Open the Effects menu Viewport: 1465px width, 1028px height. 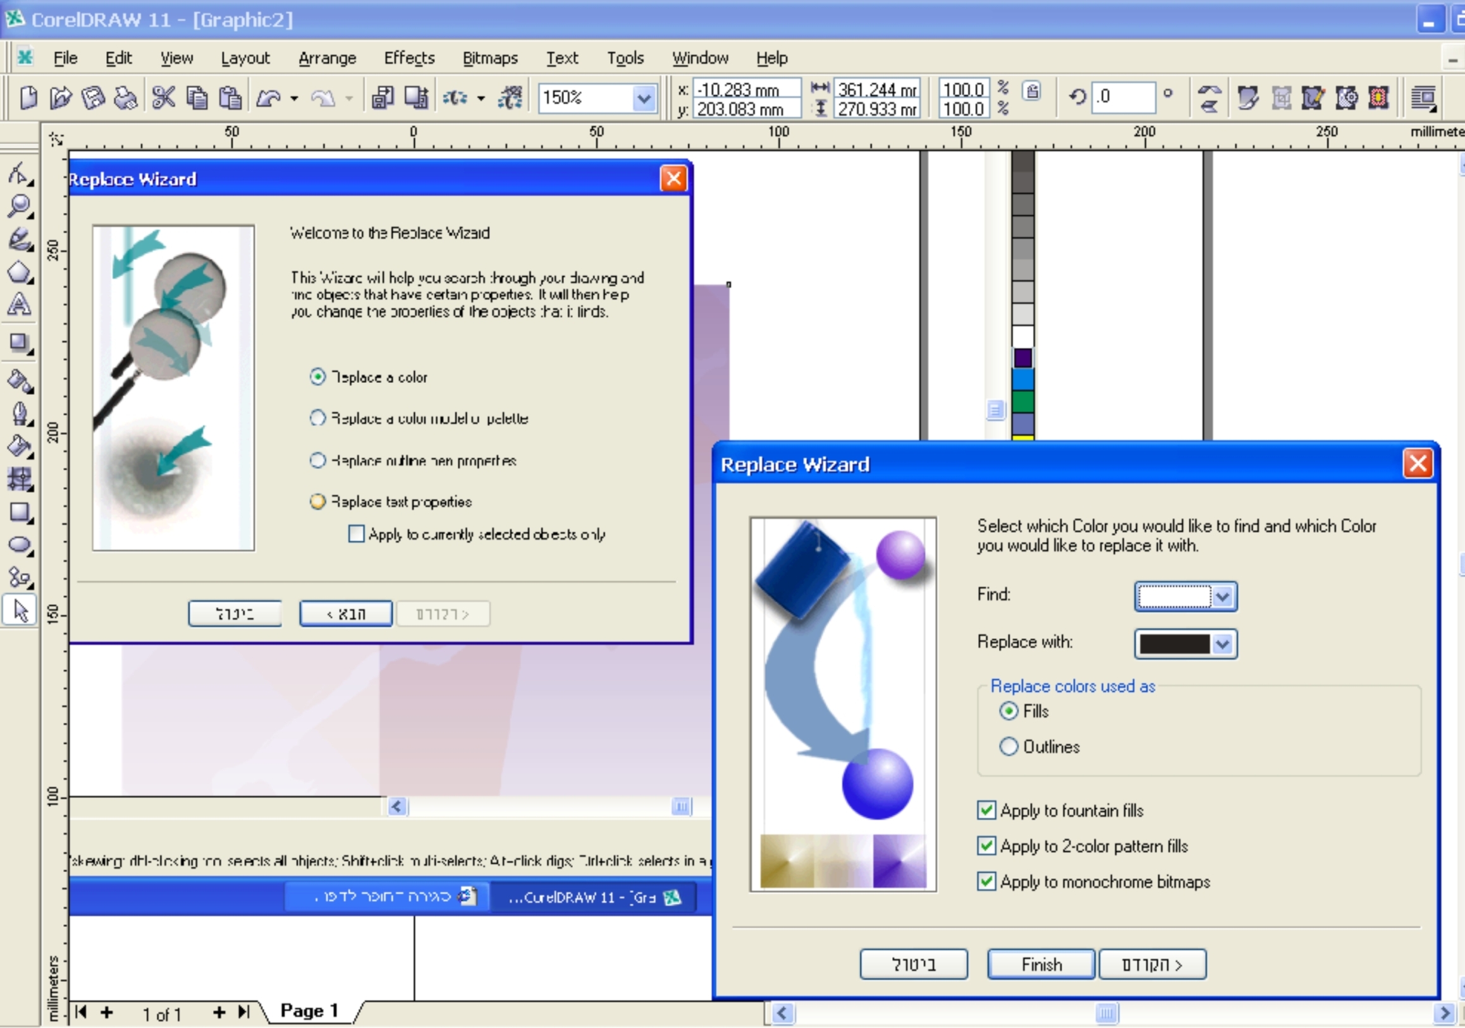(409, 58)
